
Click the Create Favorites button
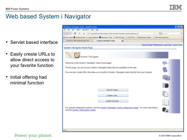pos(113,101)
